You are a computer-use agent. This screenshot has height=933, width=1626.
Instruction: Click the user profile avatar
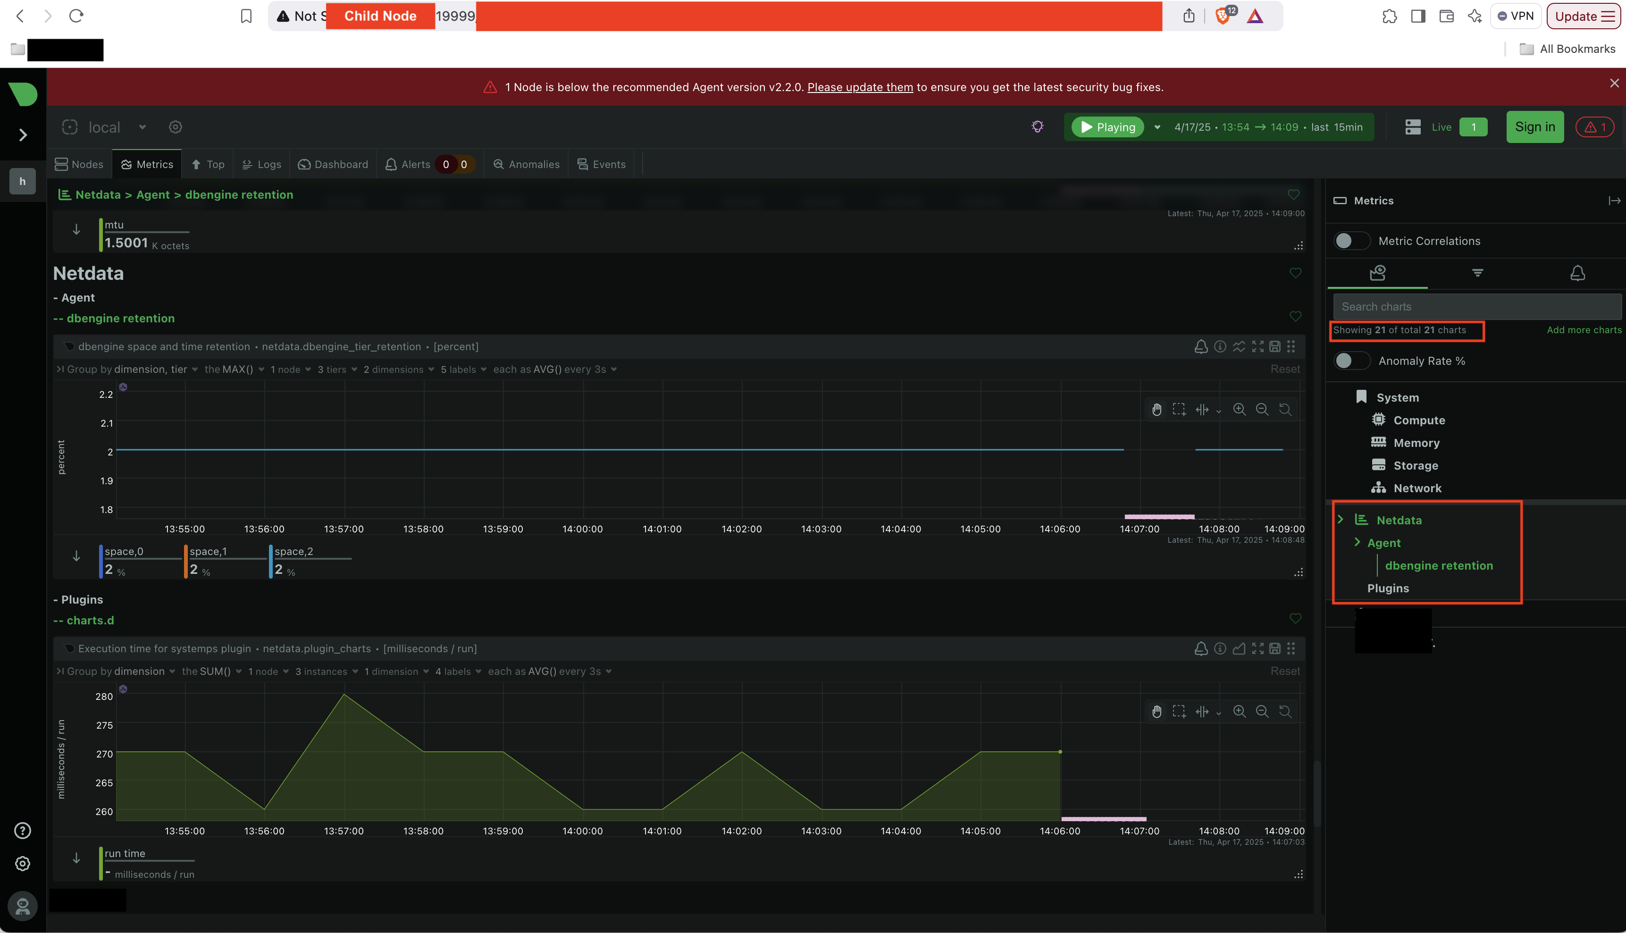click(x=23, y=906)
